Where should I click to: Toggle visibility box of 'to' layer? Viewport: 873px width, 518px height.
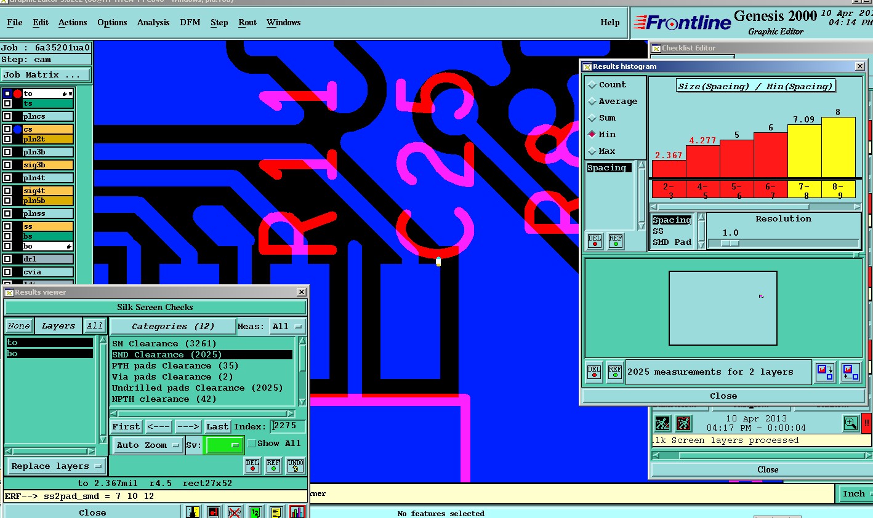point(7,94)
